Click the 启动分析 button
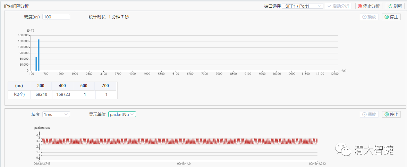The image size is (407, 167). click(338, 6)
